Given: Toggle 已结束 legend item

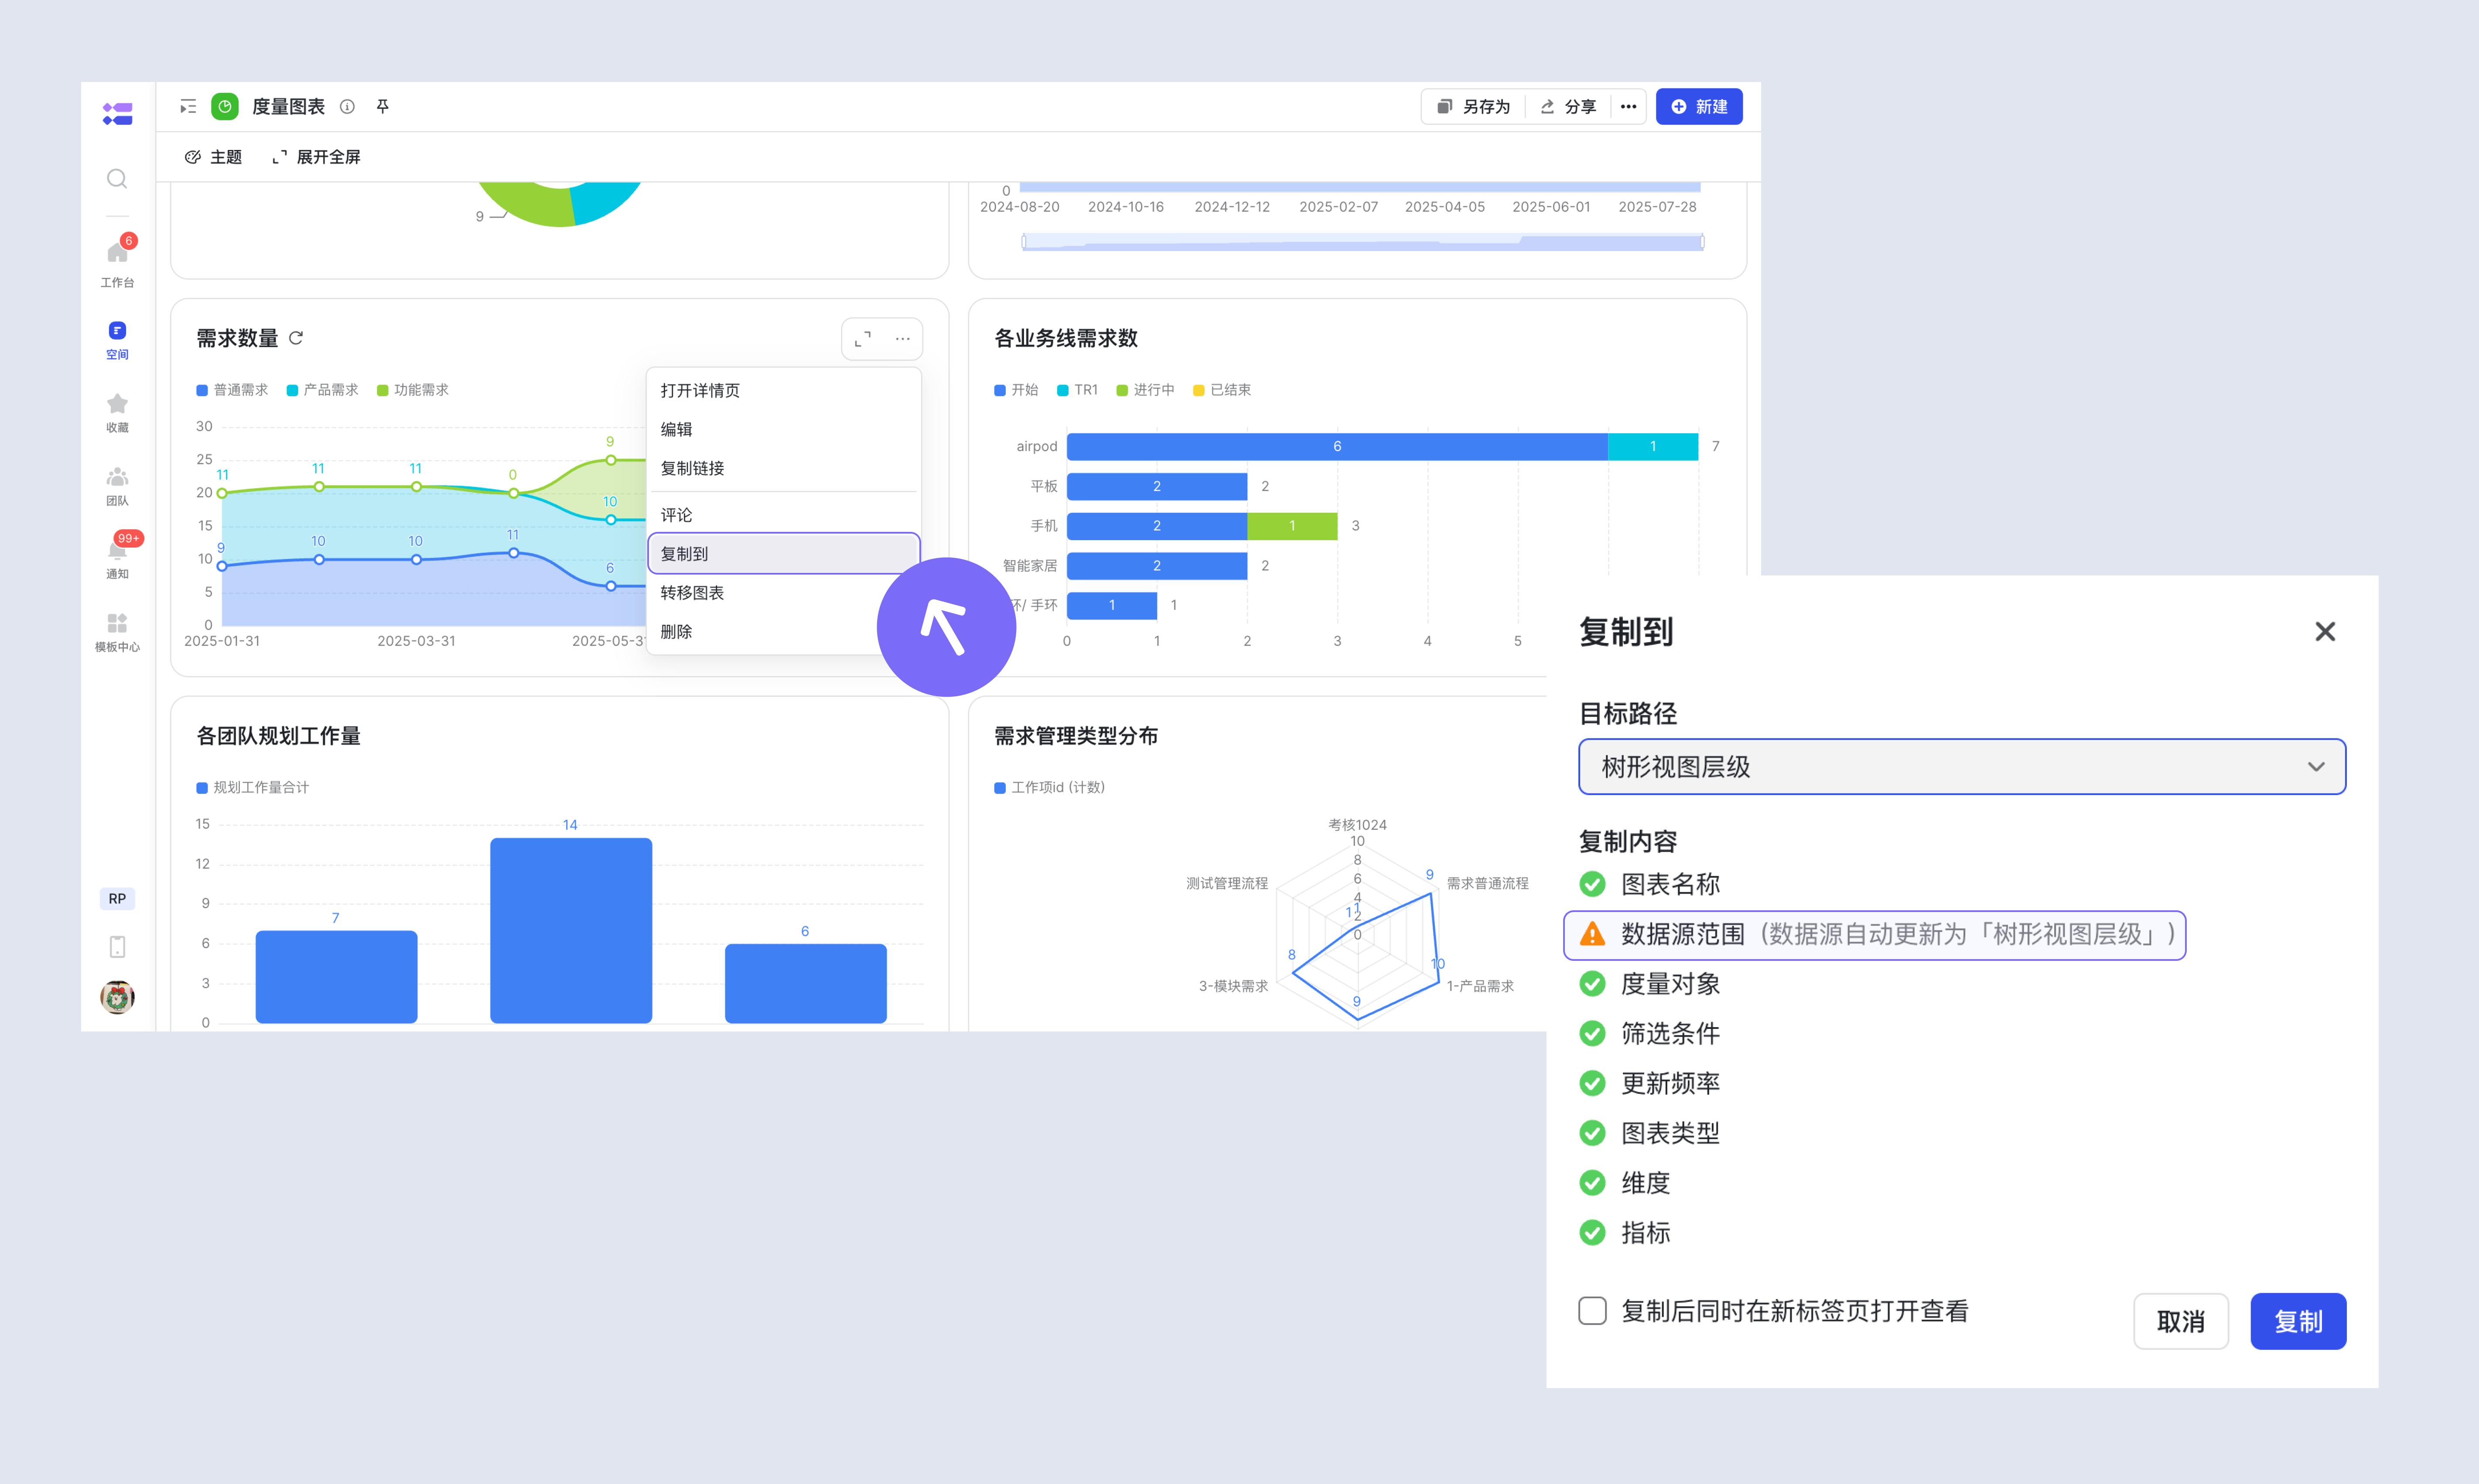Looking at the screenshot, I should (1222, 390).
